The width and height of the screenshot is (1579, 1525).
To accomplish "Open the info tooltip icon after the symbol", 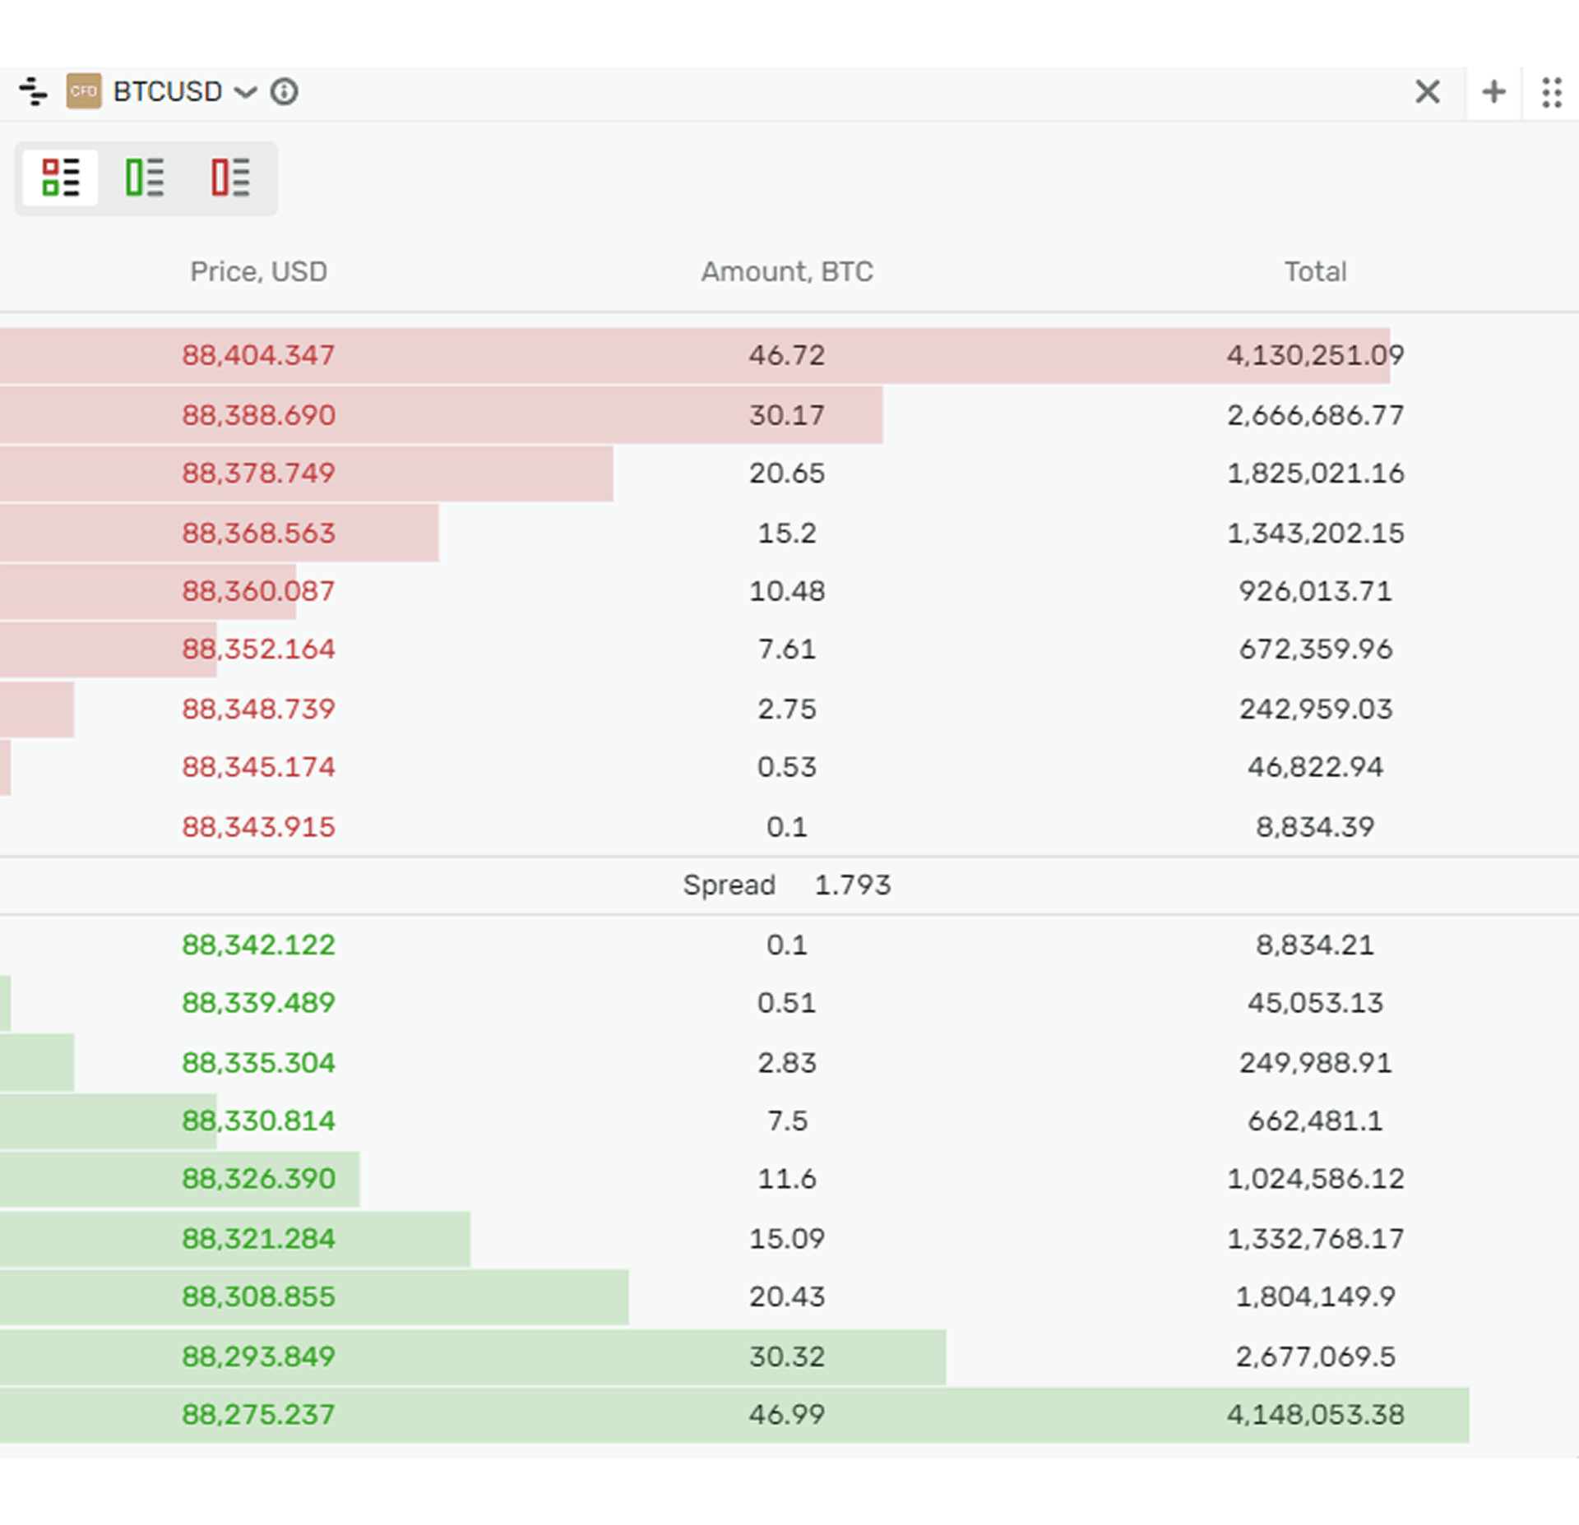I will click(x=285, y=92).
